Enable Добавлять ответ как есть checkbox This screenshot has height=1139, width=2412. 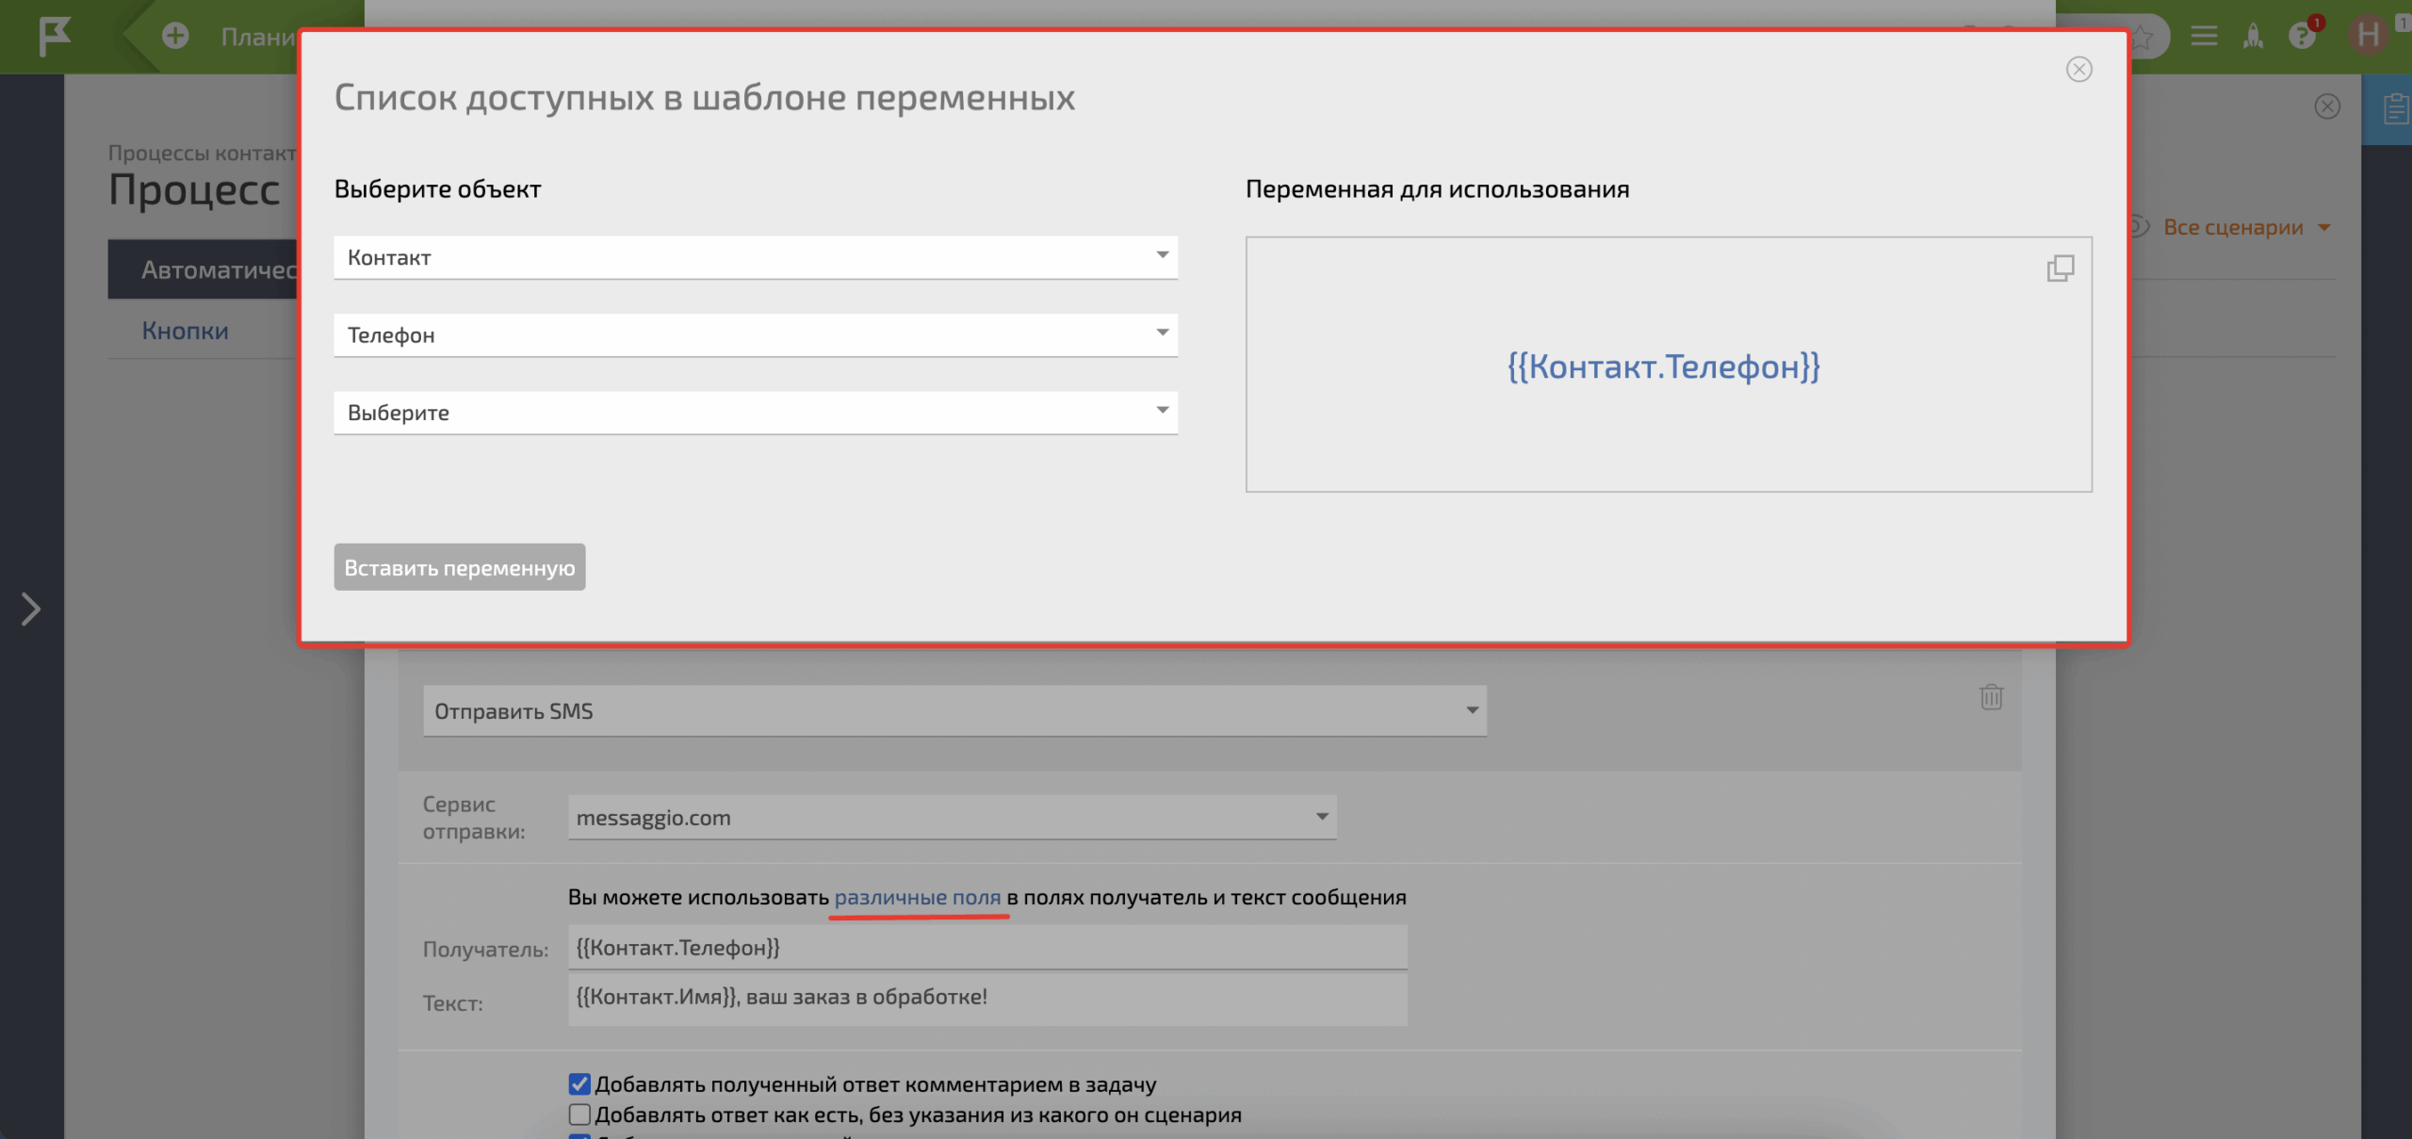[x=579, y=1115]
